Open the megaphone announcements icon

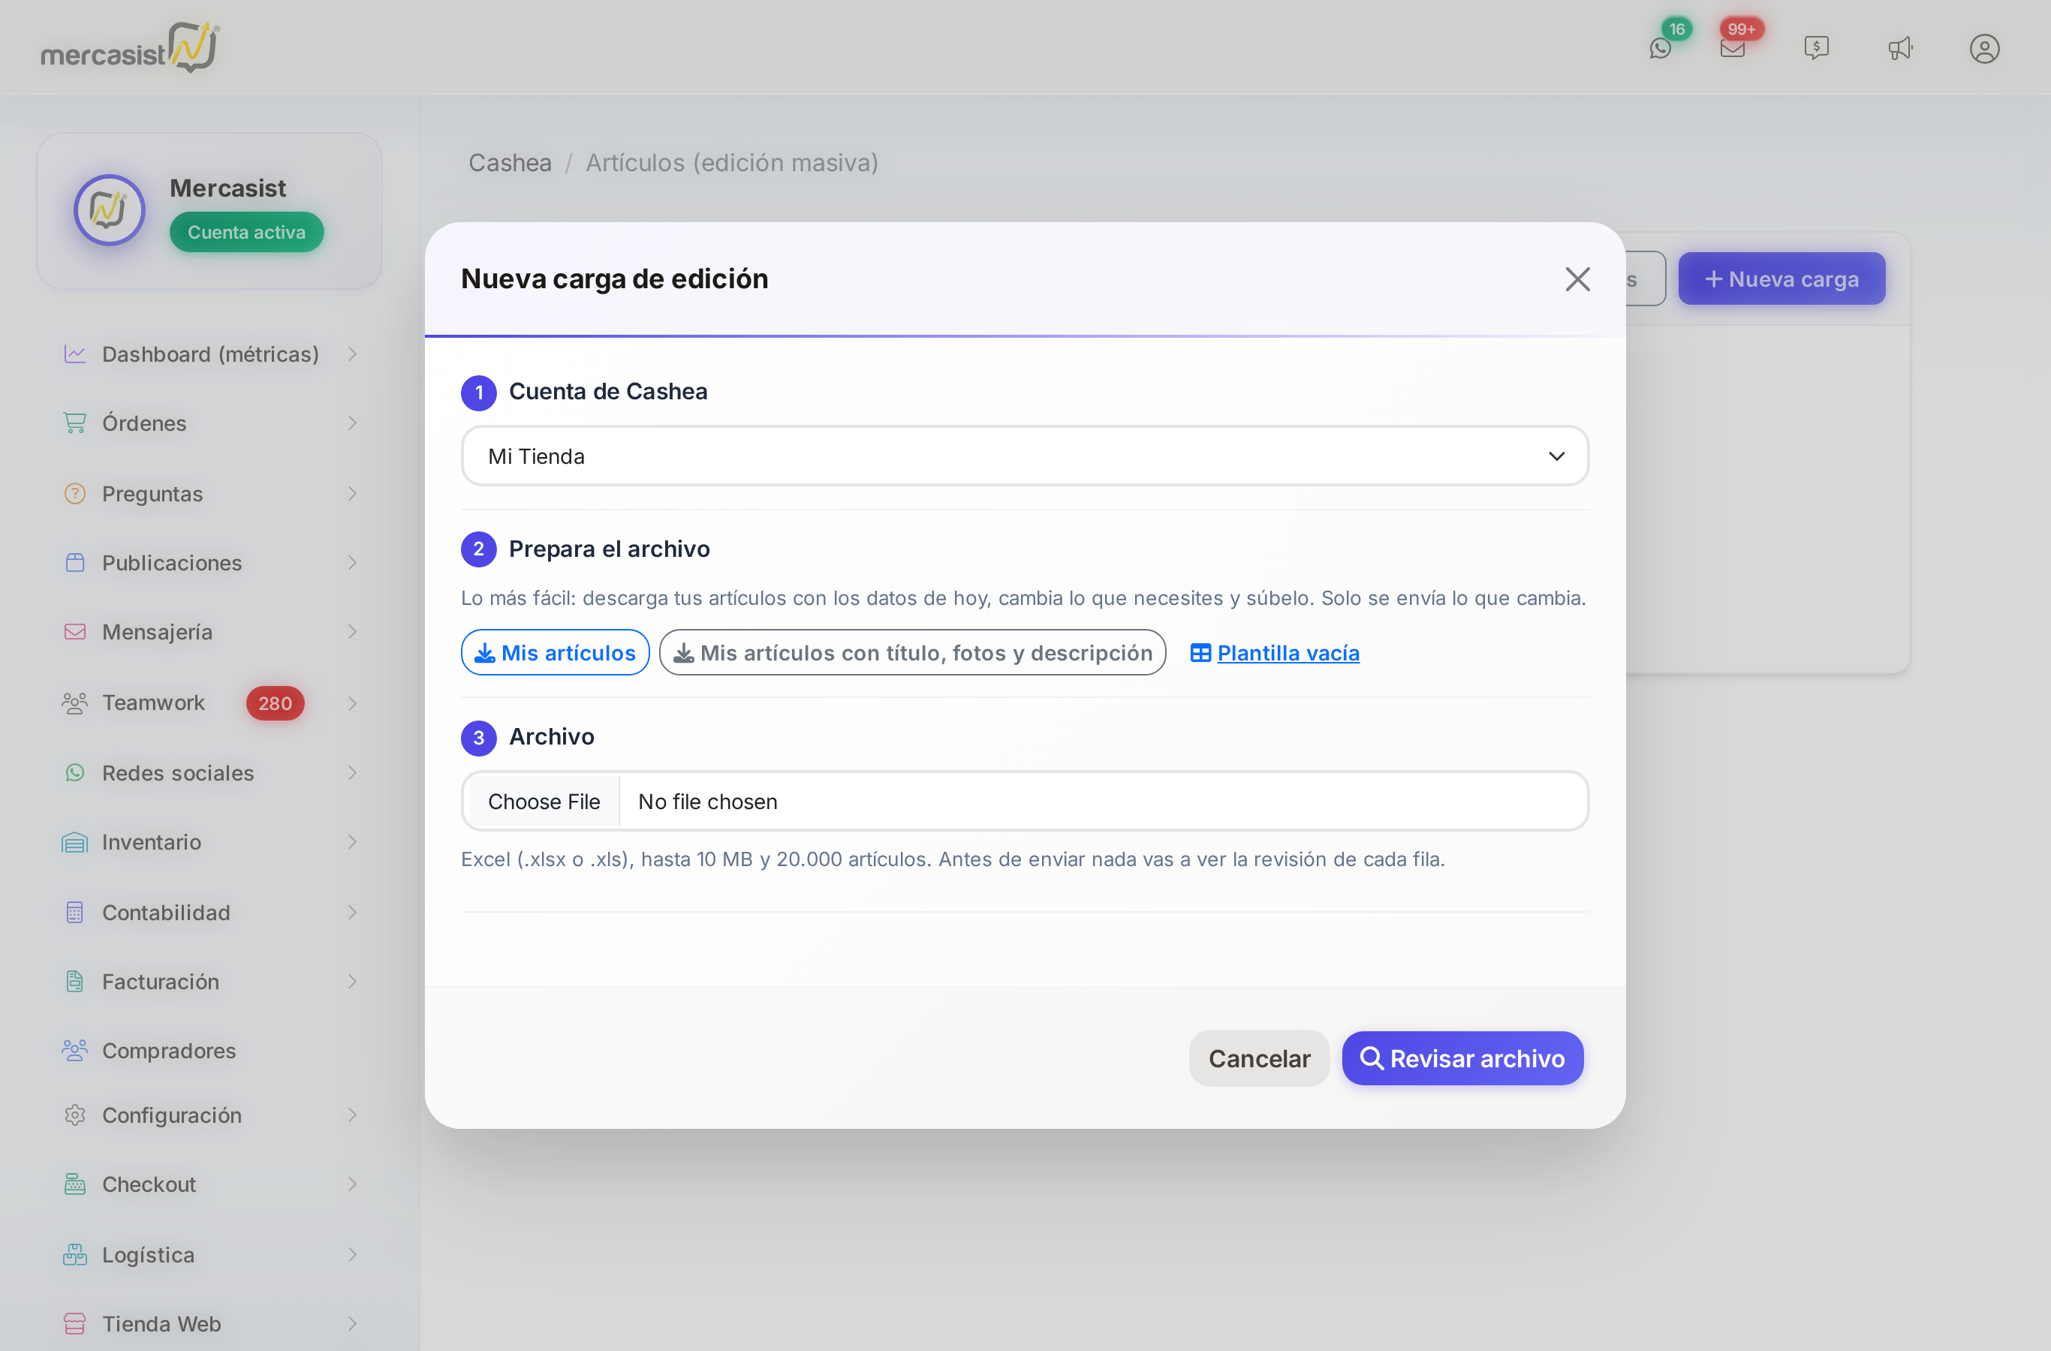coord(1900,48)
